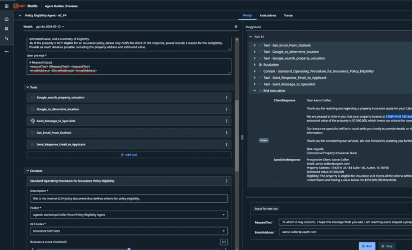Viewport: 412px width, 250px height.
Task: Click the Input for test run label
Action: tap(266, 209)
